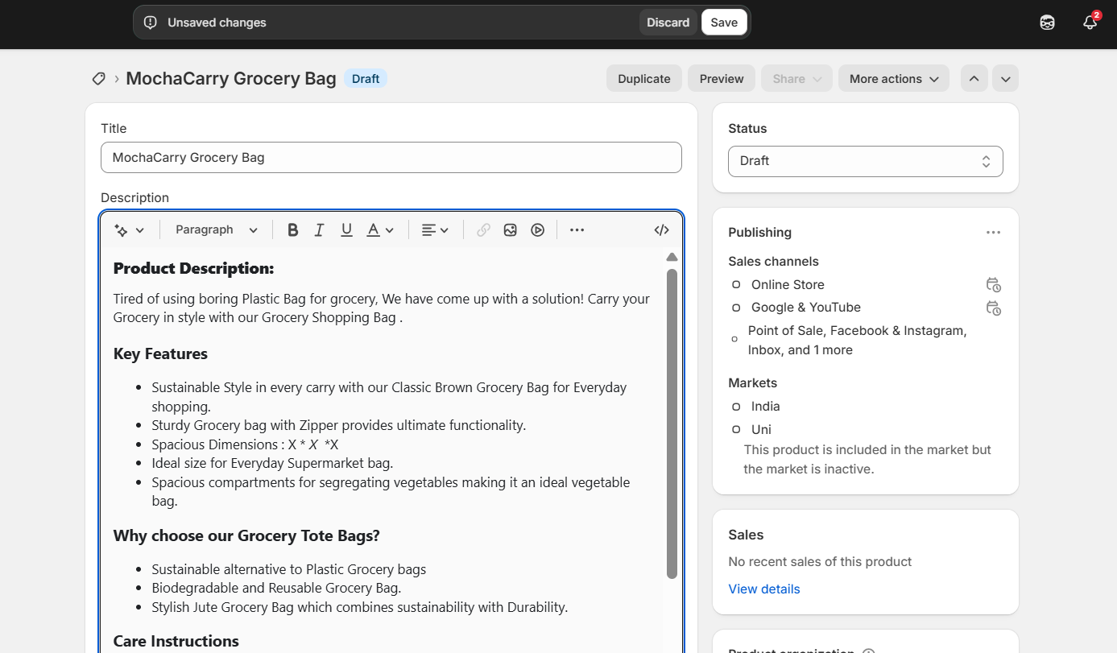Image resolution: width=1117 pixels, height=653 pixels.
Task: Click No recent sales of this product text
Action: point(820,561)
